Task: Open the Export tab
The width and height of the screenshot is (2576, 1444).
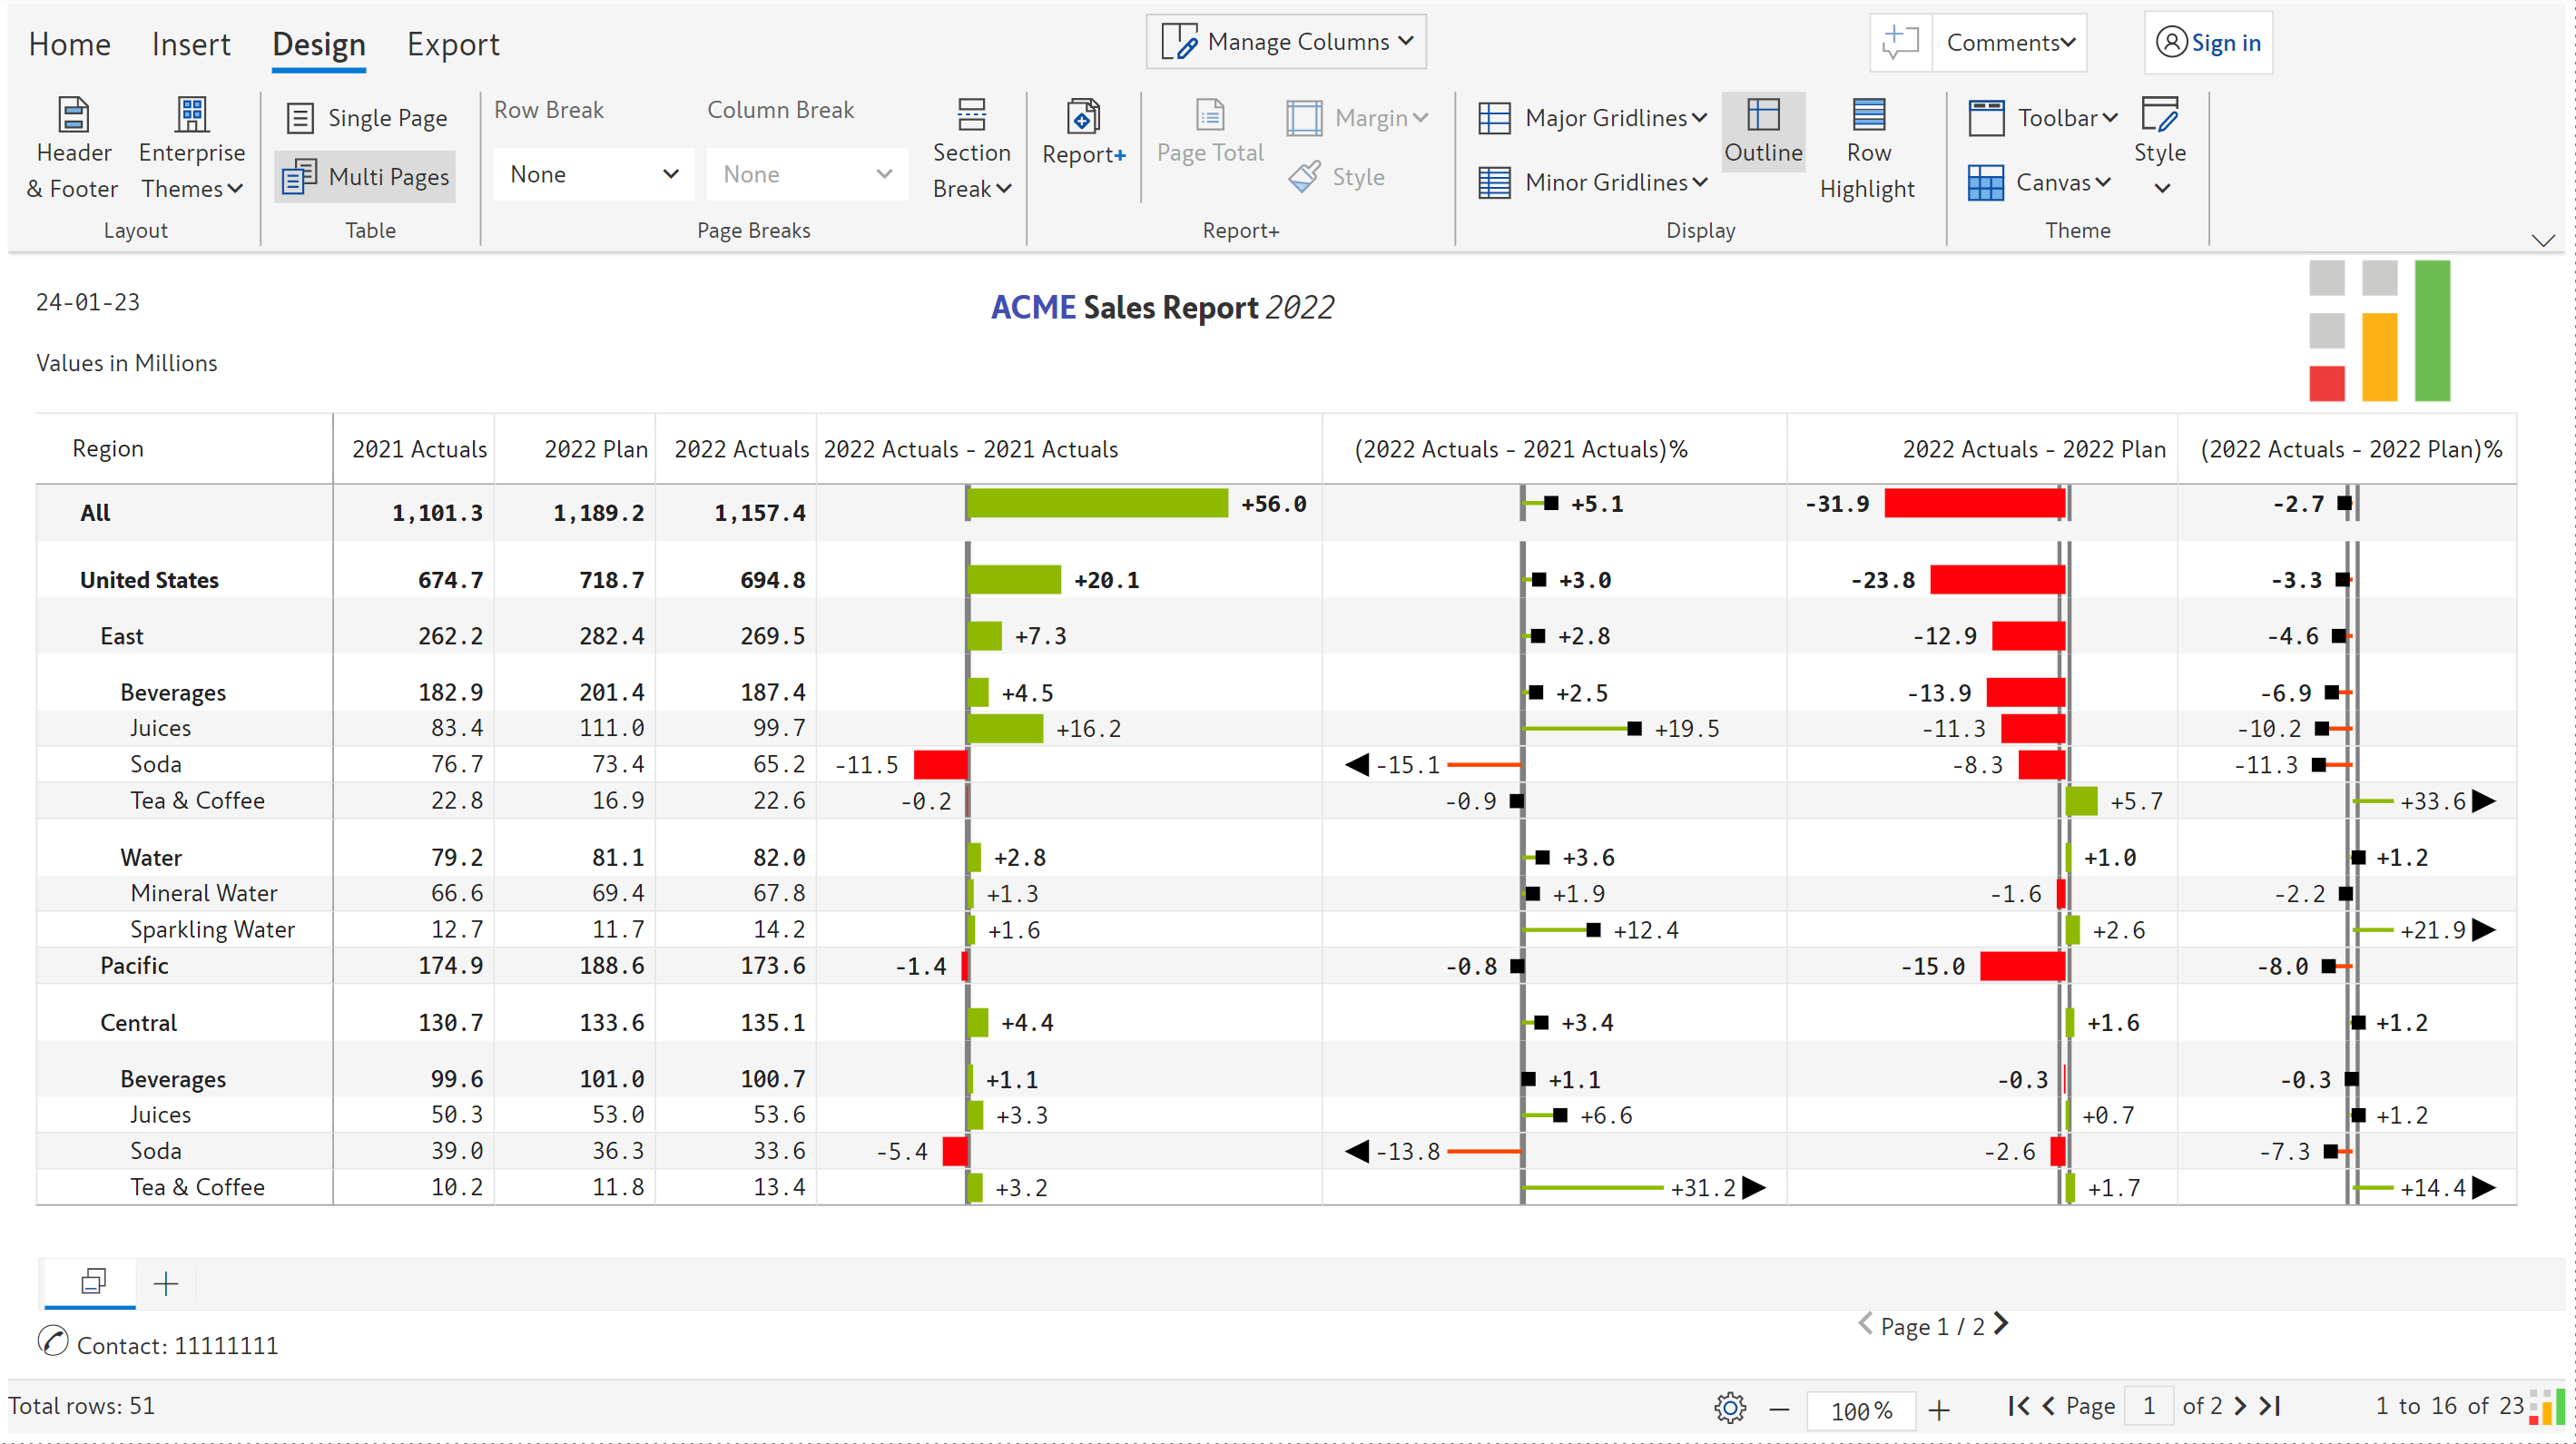Action: point(452,44)
